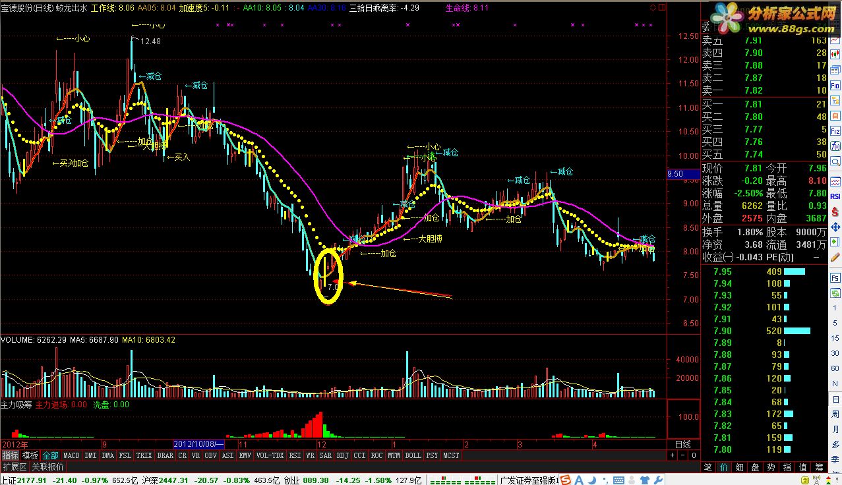Image resolution: width=842 pixels, height=485 pixels.
Task: Open the 关联报价 panel
Action: 48,466
